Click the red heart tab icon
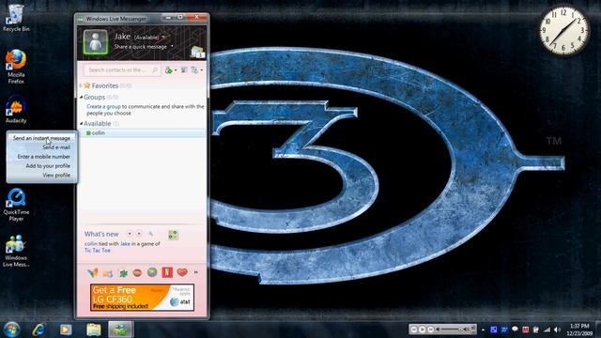This screenshot has height=338, width=601. [x=182, y=272]
